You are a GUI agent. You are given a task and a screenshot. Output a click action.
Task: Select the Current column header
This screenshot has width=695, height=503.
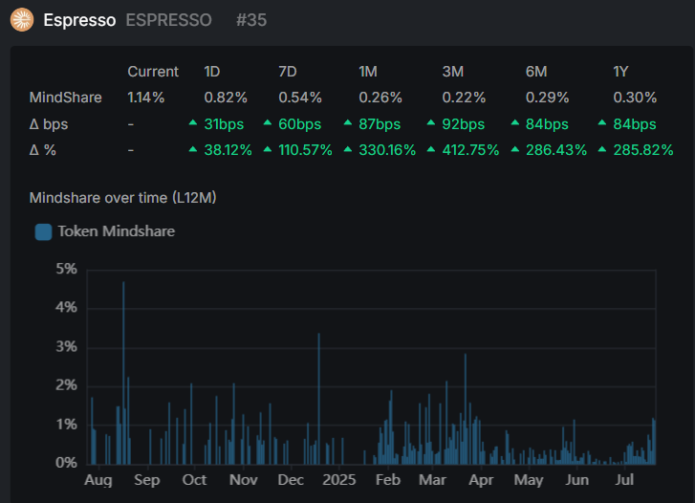[153, 72]
